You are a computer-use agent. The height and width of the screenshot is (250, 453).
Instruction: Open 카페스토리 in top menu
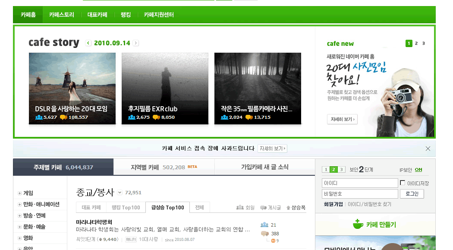(x=61, y=15)
